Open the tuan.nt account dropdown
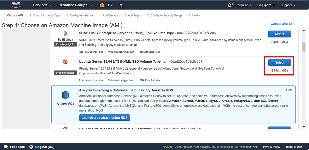 [x=245, y=5]
